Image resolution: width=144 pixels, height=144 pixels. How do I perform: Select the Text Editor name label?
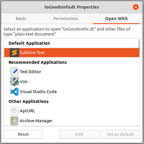(30, 72)
